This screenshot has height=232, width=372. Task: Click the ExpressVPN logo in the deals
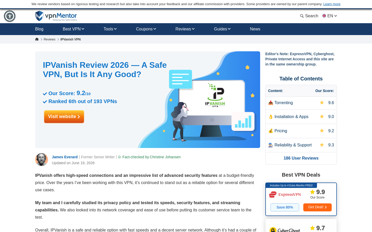coord(285,195)
